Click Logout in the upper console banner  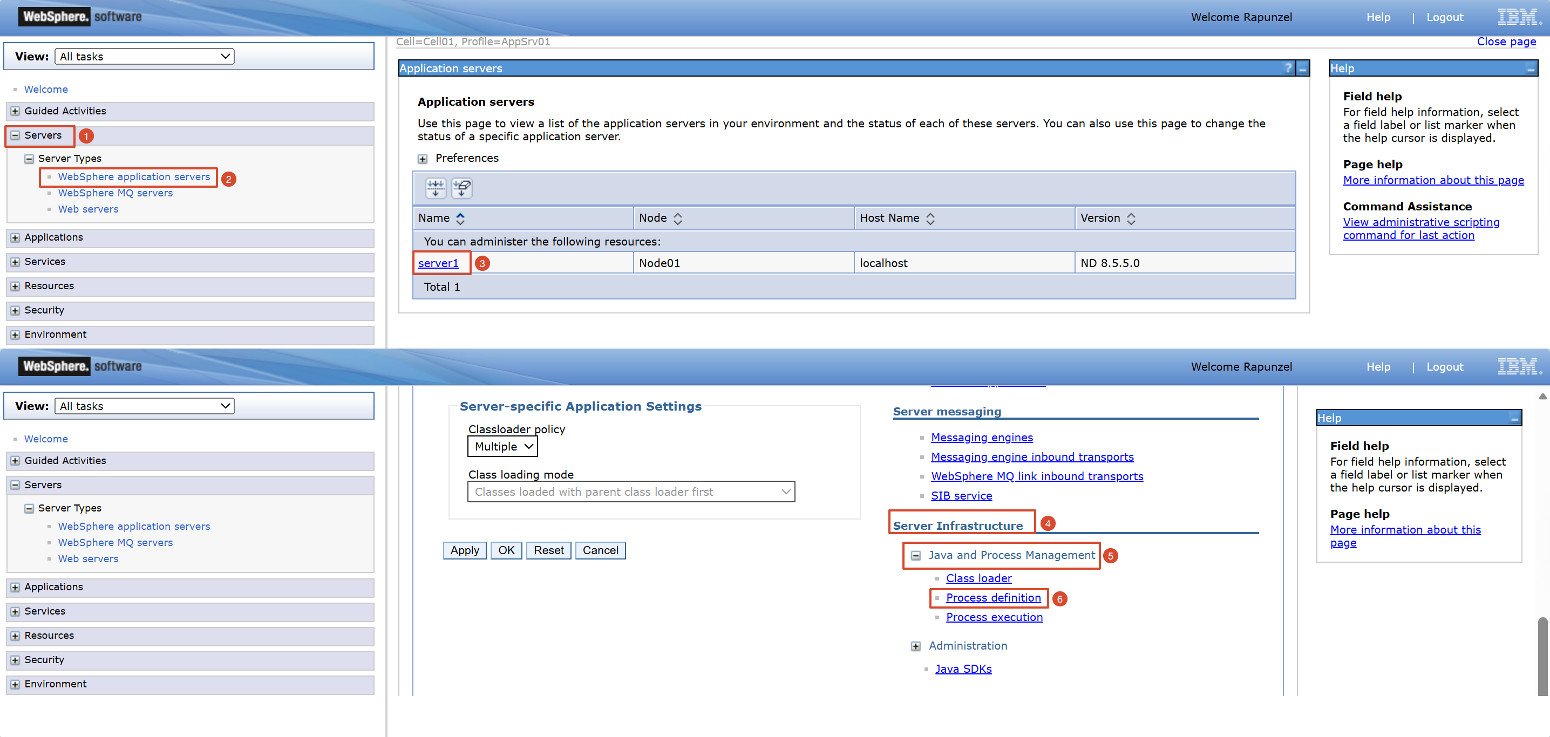coord(1445,17)
